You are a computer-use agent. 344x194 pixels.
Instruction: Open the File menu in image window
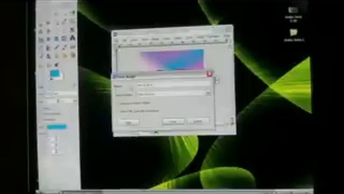[125, 40]
